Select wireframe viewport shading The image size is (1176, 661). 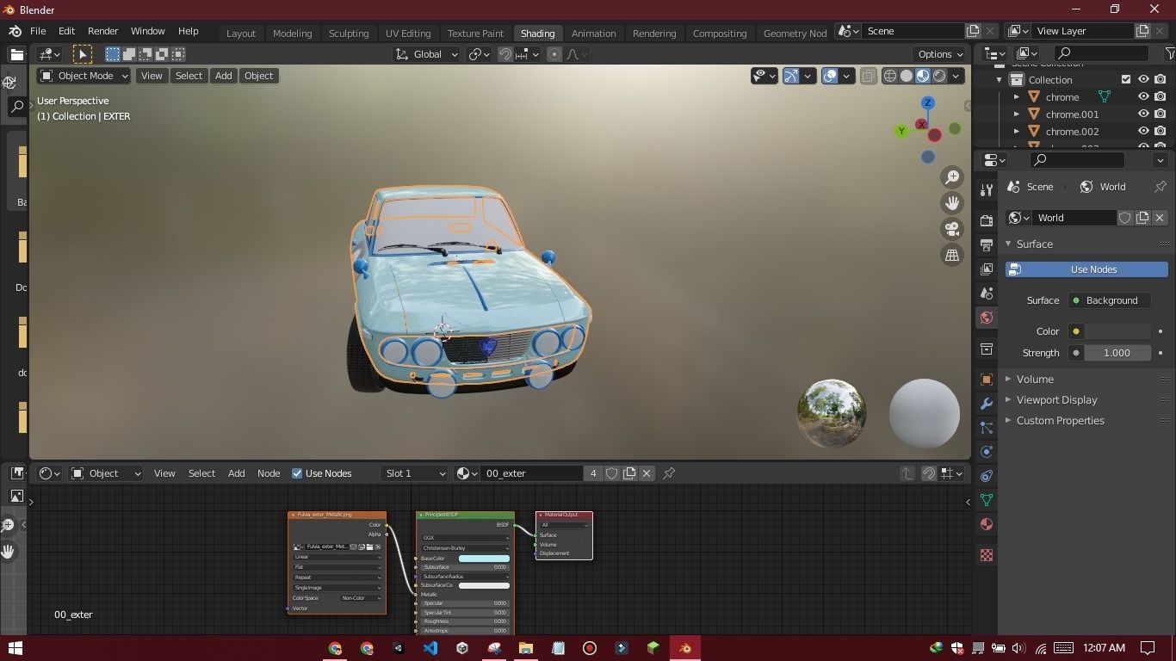890,76
